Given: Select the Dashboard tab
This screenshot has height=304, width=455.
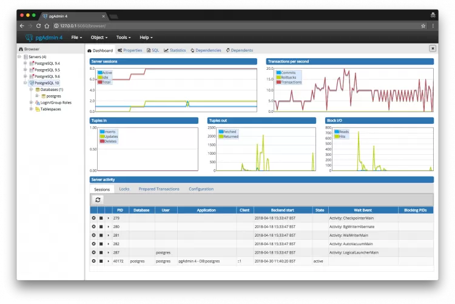Looking at the screenshot, I should (100, 50).
